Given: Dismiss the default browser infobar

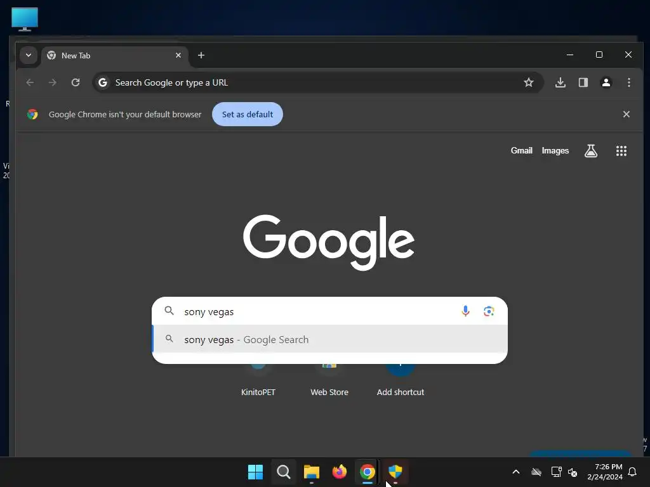Looking at the screenshot, I should point(627,114).
